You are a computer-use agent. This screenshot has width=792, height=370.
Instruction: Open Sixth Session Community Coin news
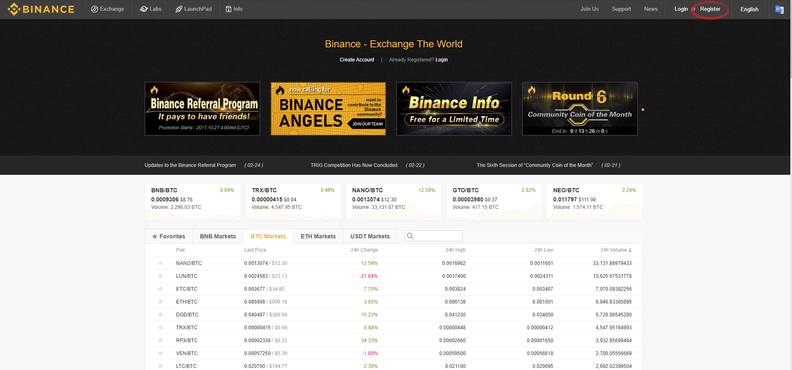(x=535, y=165)
